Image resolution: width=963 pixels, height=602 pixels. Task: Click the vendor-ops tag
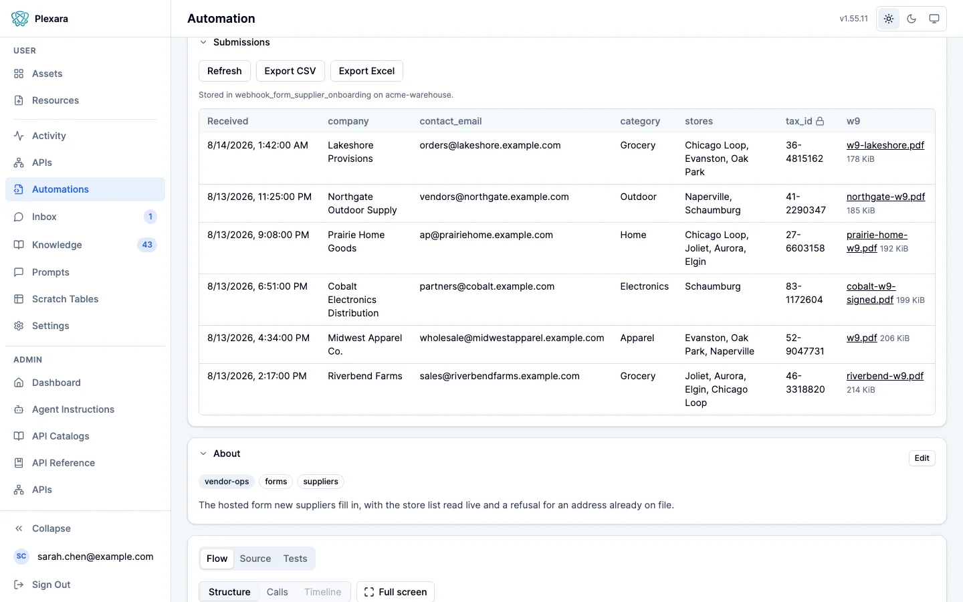227,482
